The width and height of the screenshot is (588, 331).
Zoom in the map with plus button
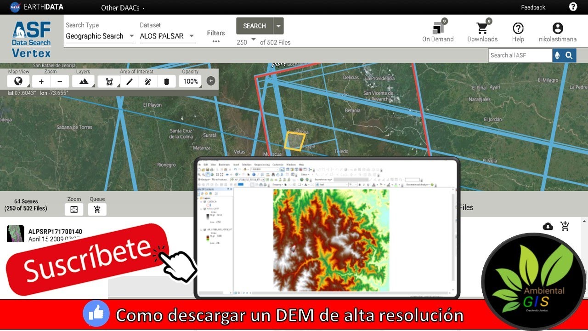[41, 81]
